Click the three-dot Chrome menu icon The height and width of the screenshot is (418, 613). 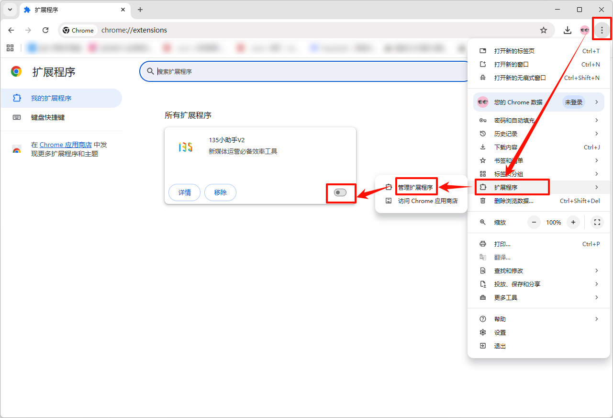(x=602, y=30)
